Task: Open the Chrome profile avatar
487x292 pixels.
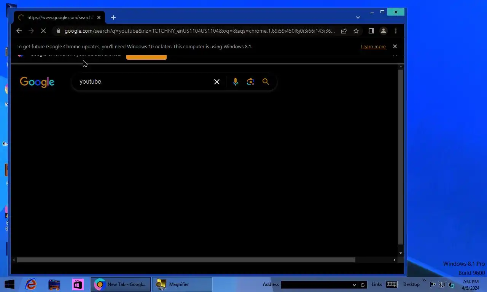Action: [x=384, y=31]
